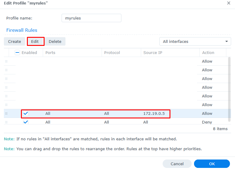The width and height of the screenshot is (235, 170).
Task: Uncheck the Deny all rule checkbox
Action: [x=26, y=122]
